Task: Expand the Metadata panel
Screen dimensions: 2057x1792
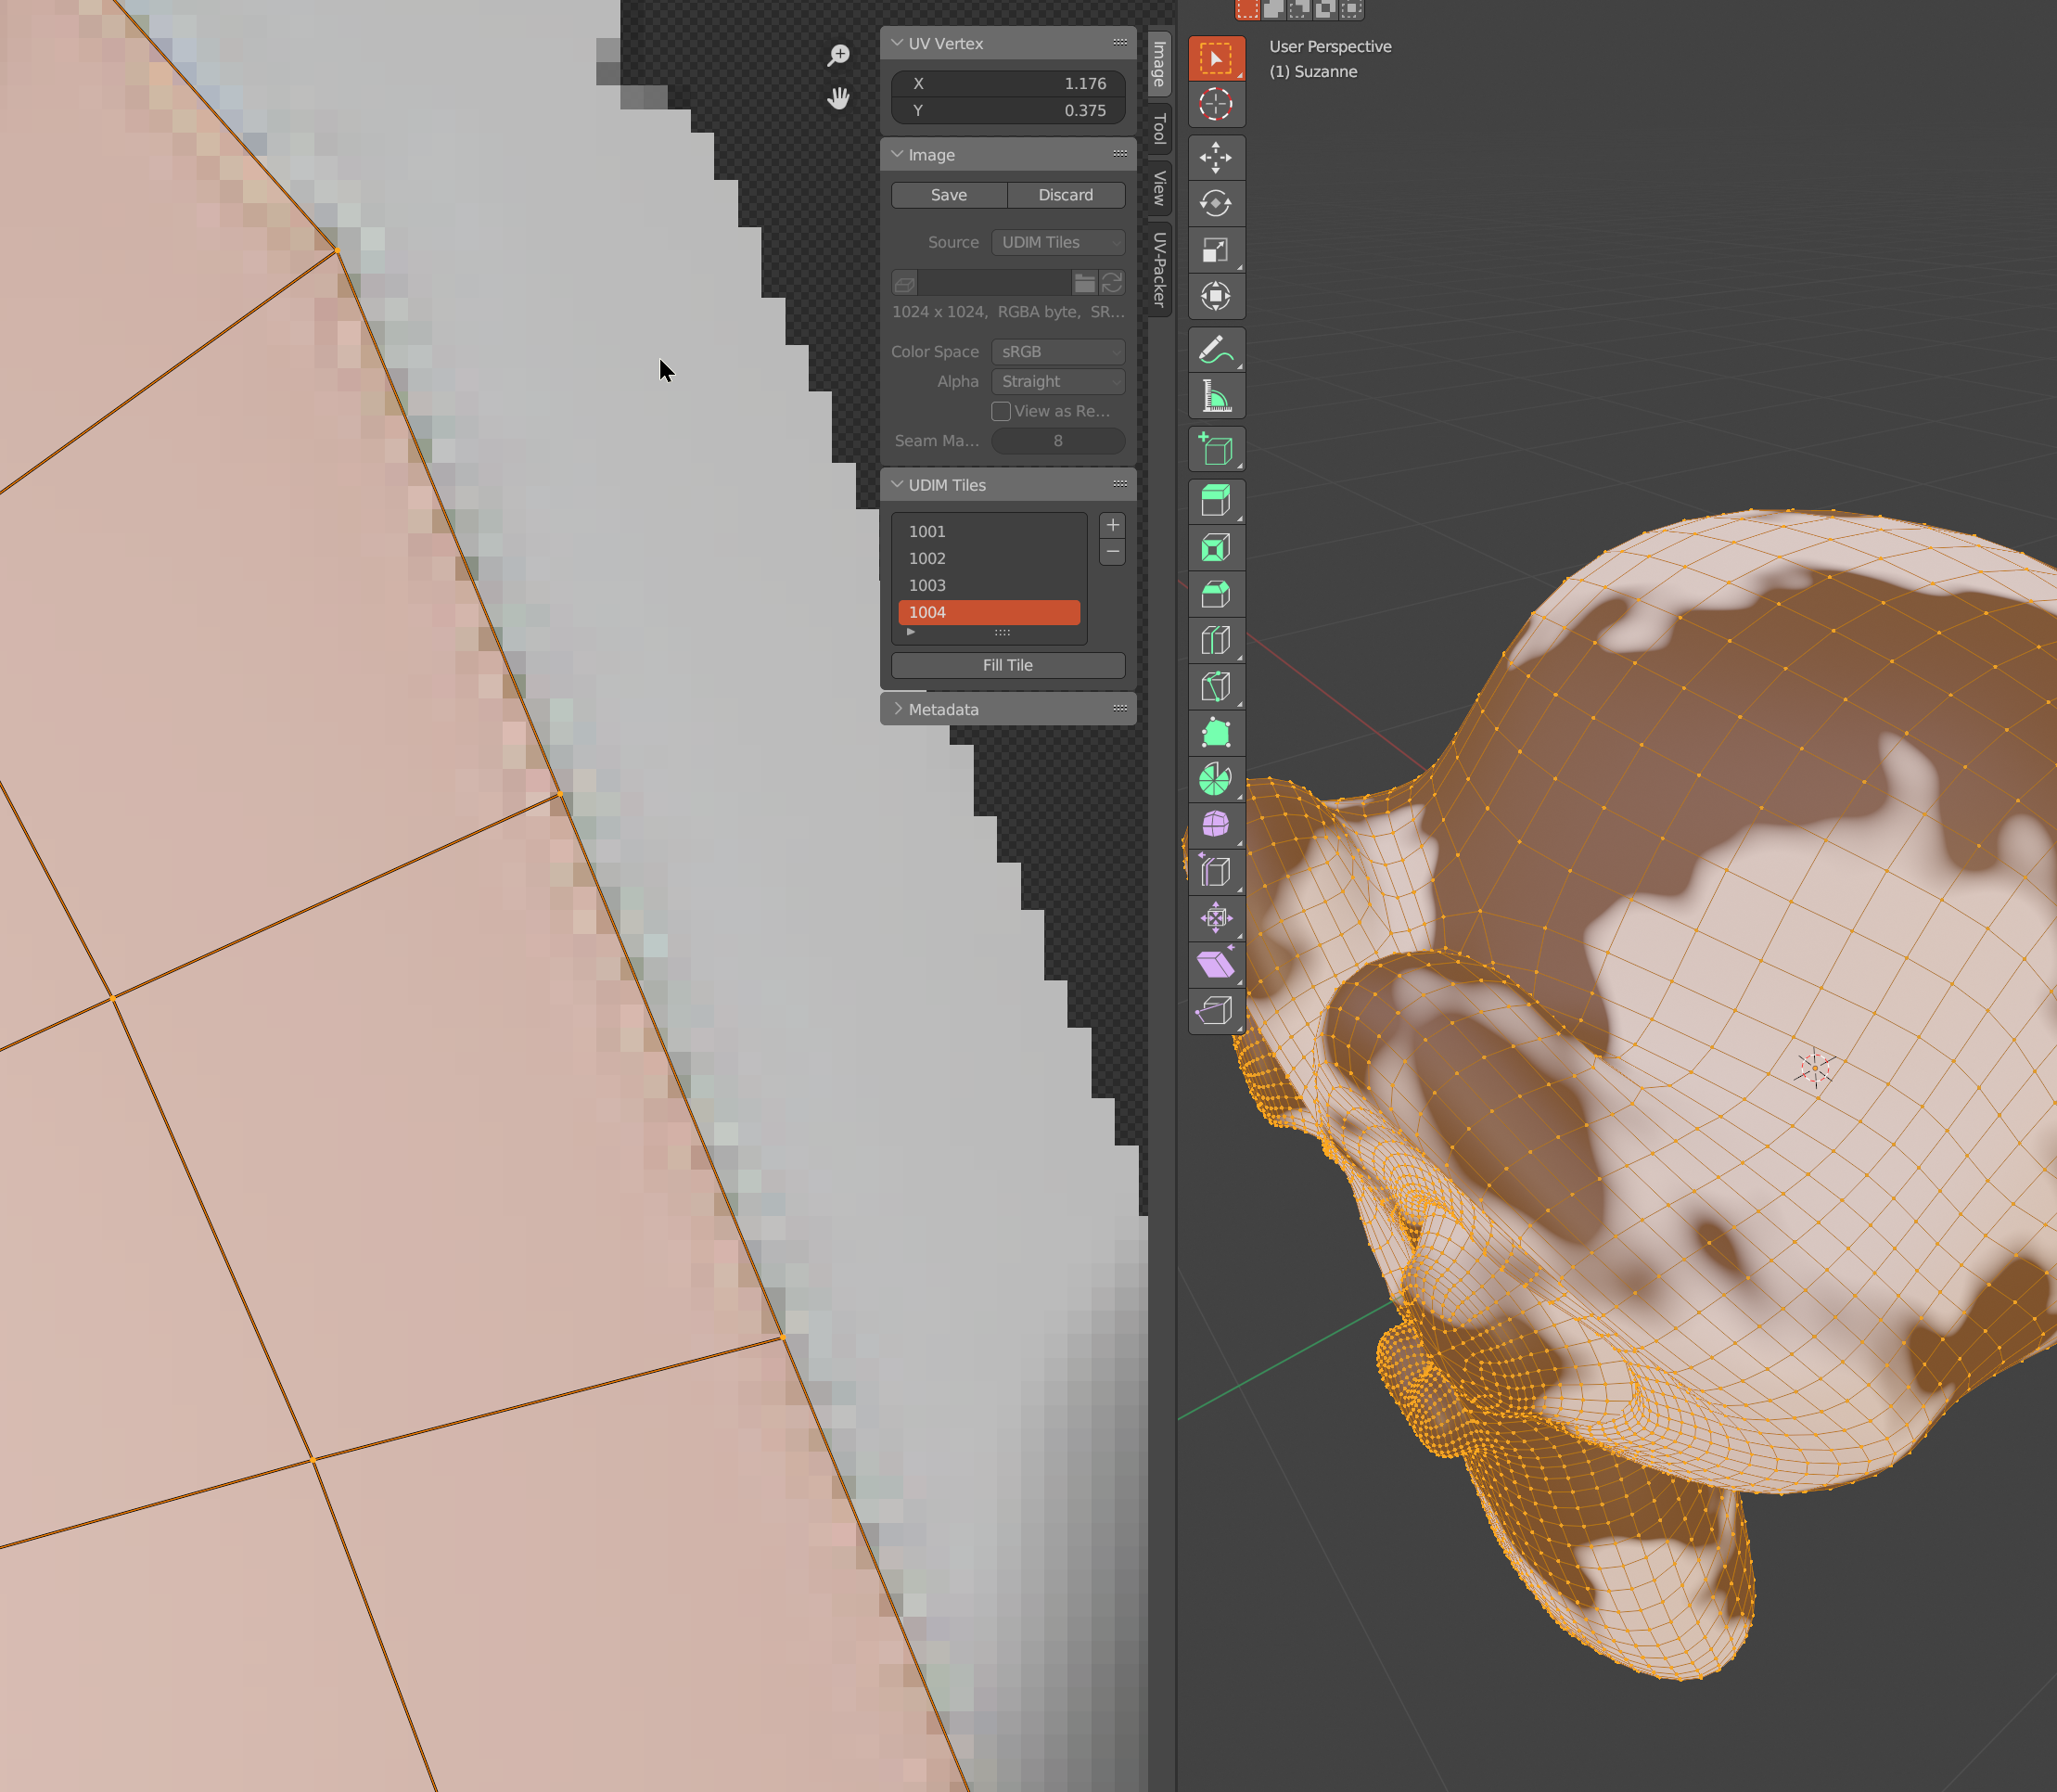Action: 942,709
